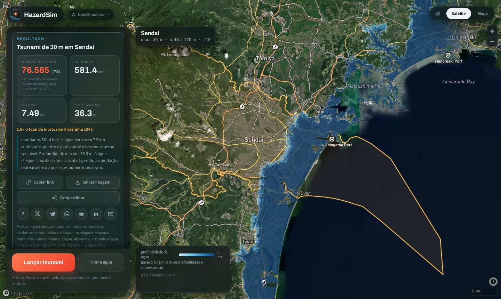Share result on Reddit
The width and height of the screenshot is (501, 299).
(x=81, y=214)
